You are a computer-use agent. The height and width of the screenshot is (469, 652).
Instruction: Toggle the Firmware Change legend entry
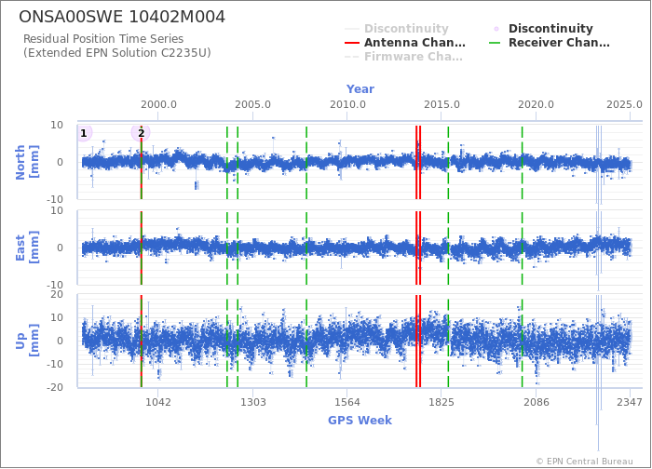click(x=403, y=57)
